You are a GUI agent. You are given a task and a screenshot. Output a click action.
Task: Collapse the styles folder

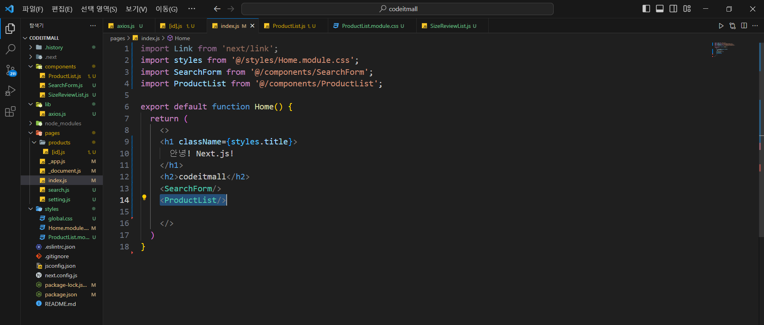click(62, 209)
